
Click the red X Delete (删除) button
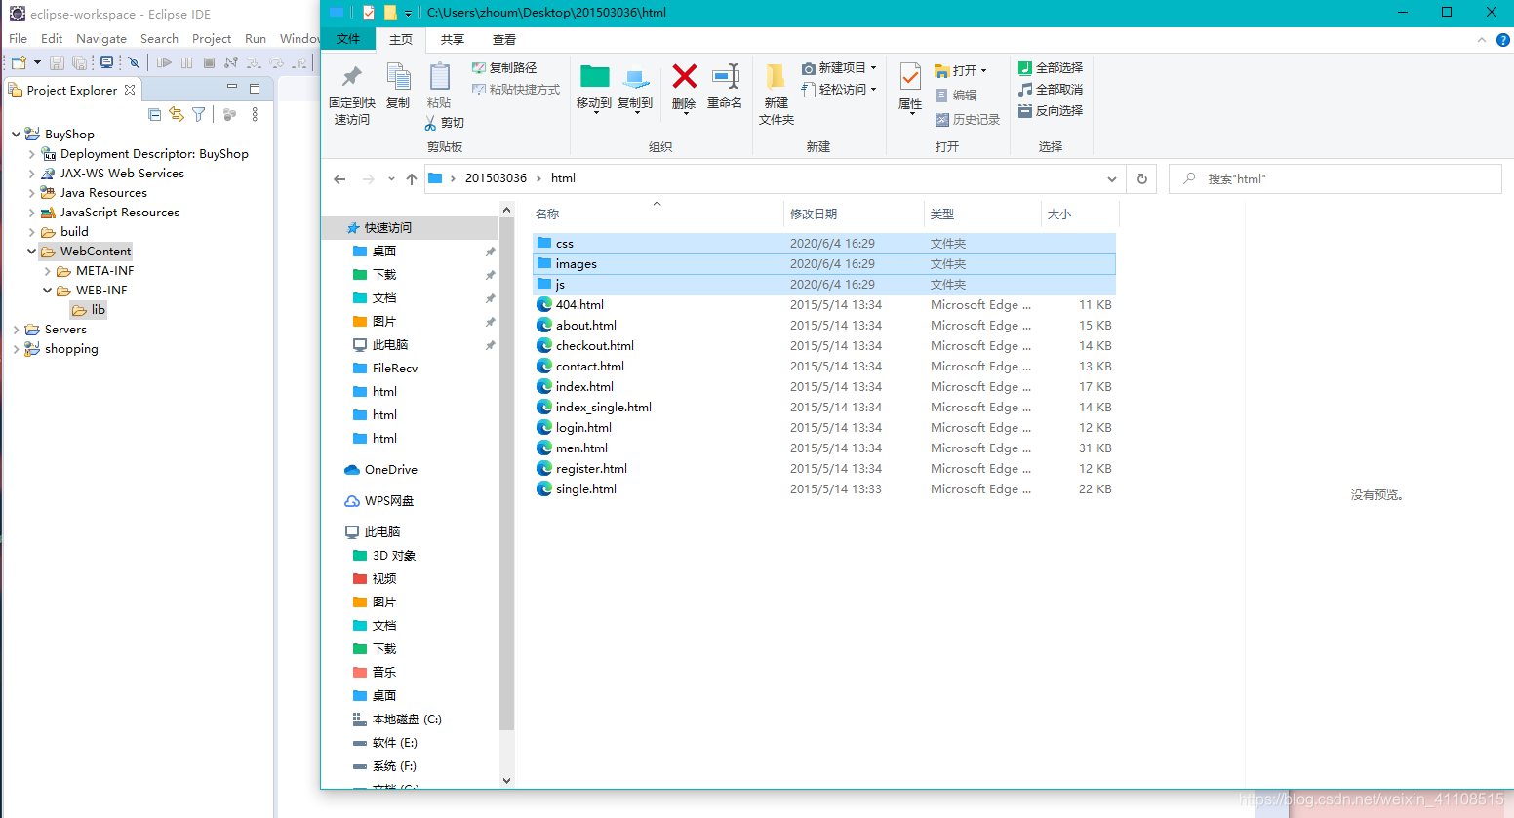click(684, 89)
